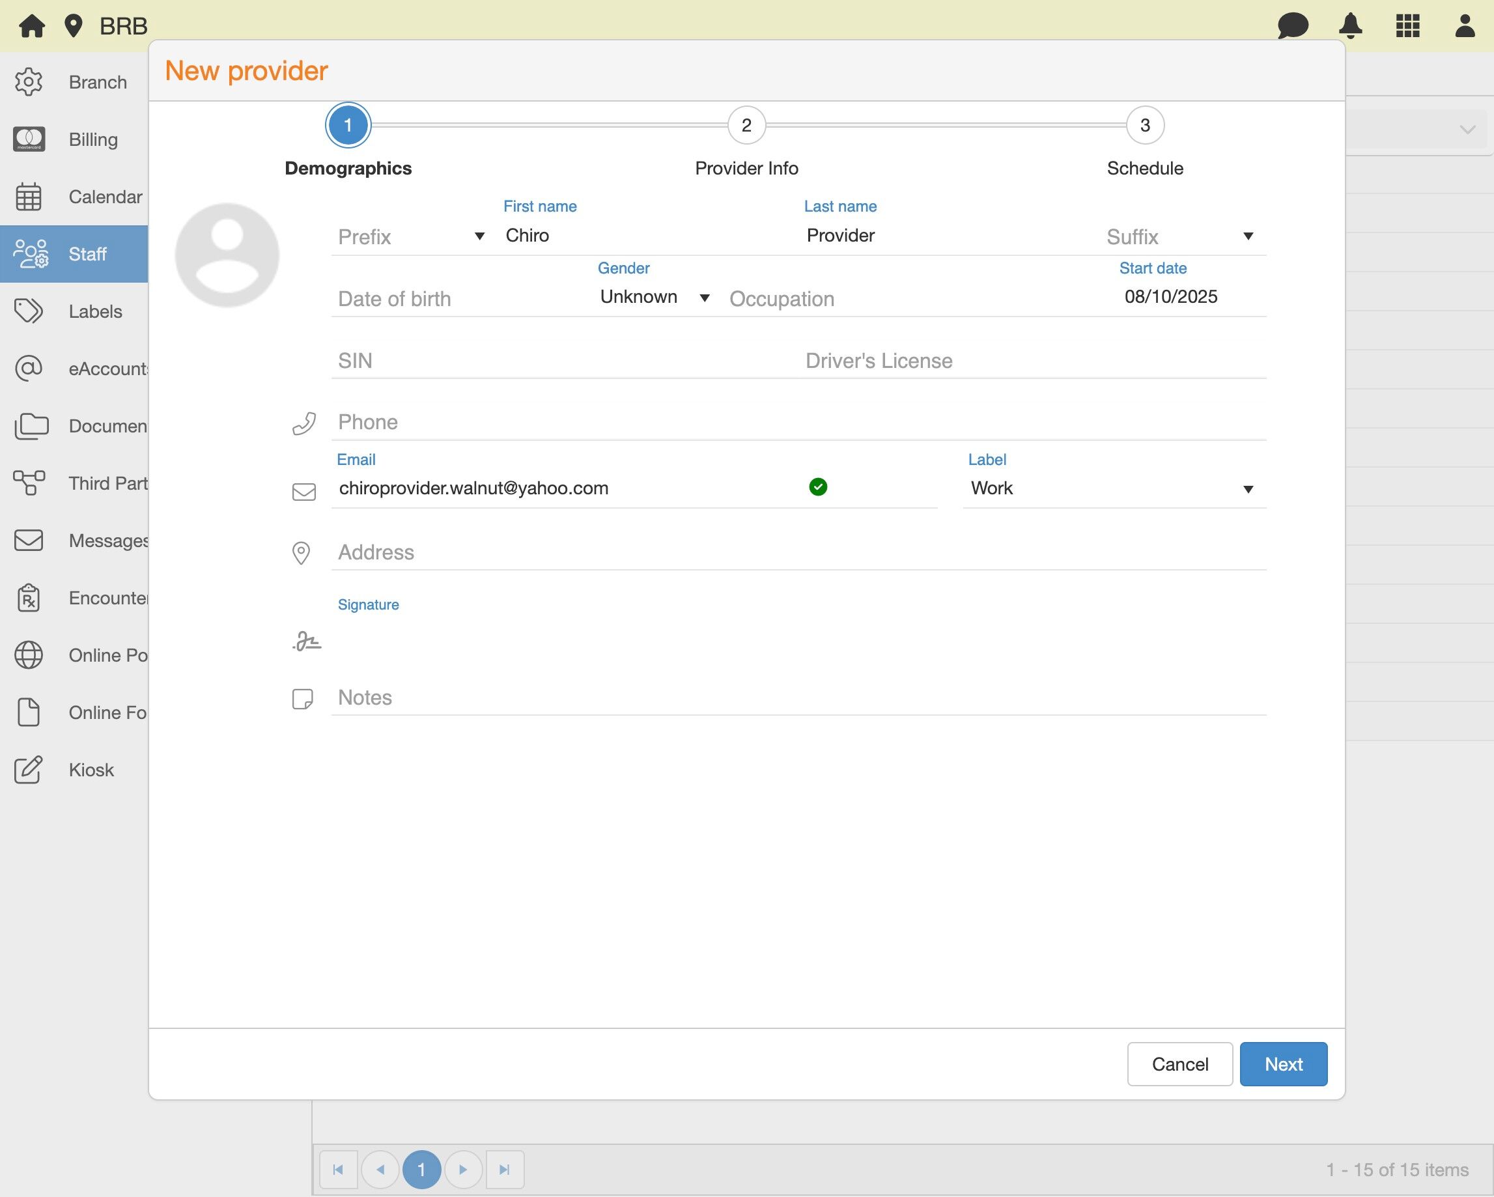Open the chat messages bubble icon

(1292, 25)
